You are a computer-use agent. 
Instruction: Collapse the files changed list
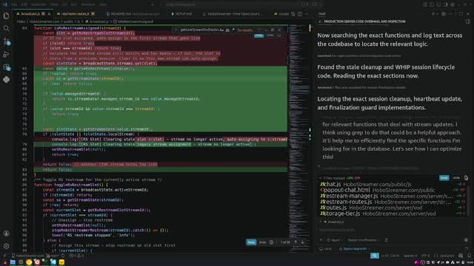tap(321, 178)
